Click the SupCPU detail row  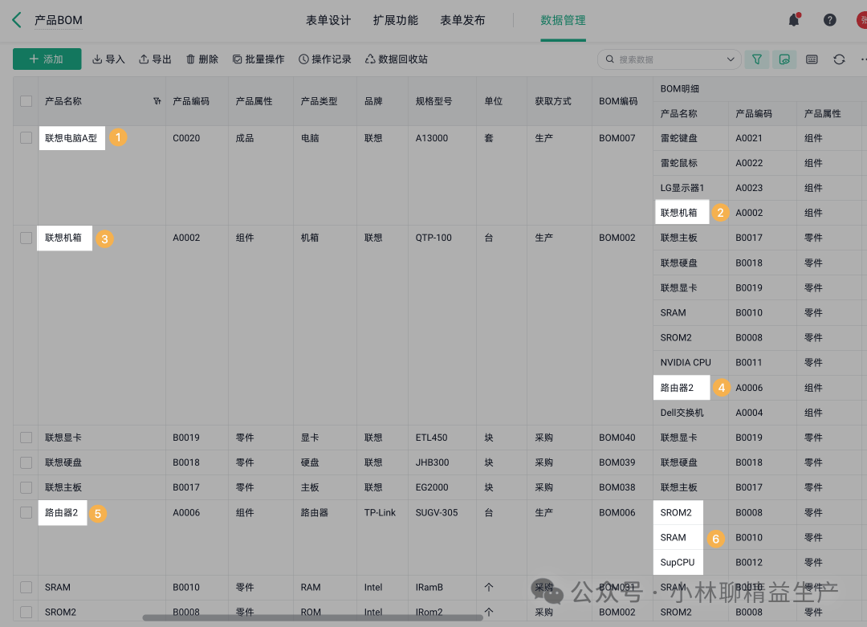click(x=678, y=562)
